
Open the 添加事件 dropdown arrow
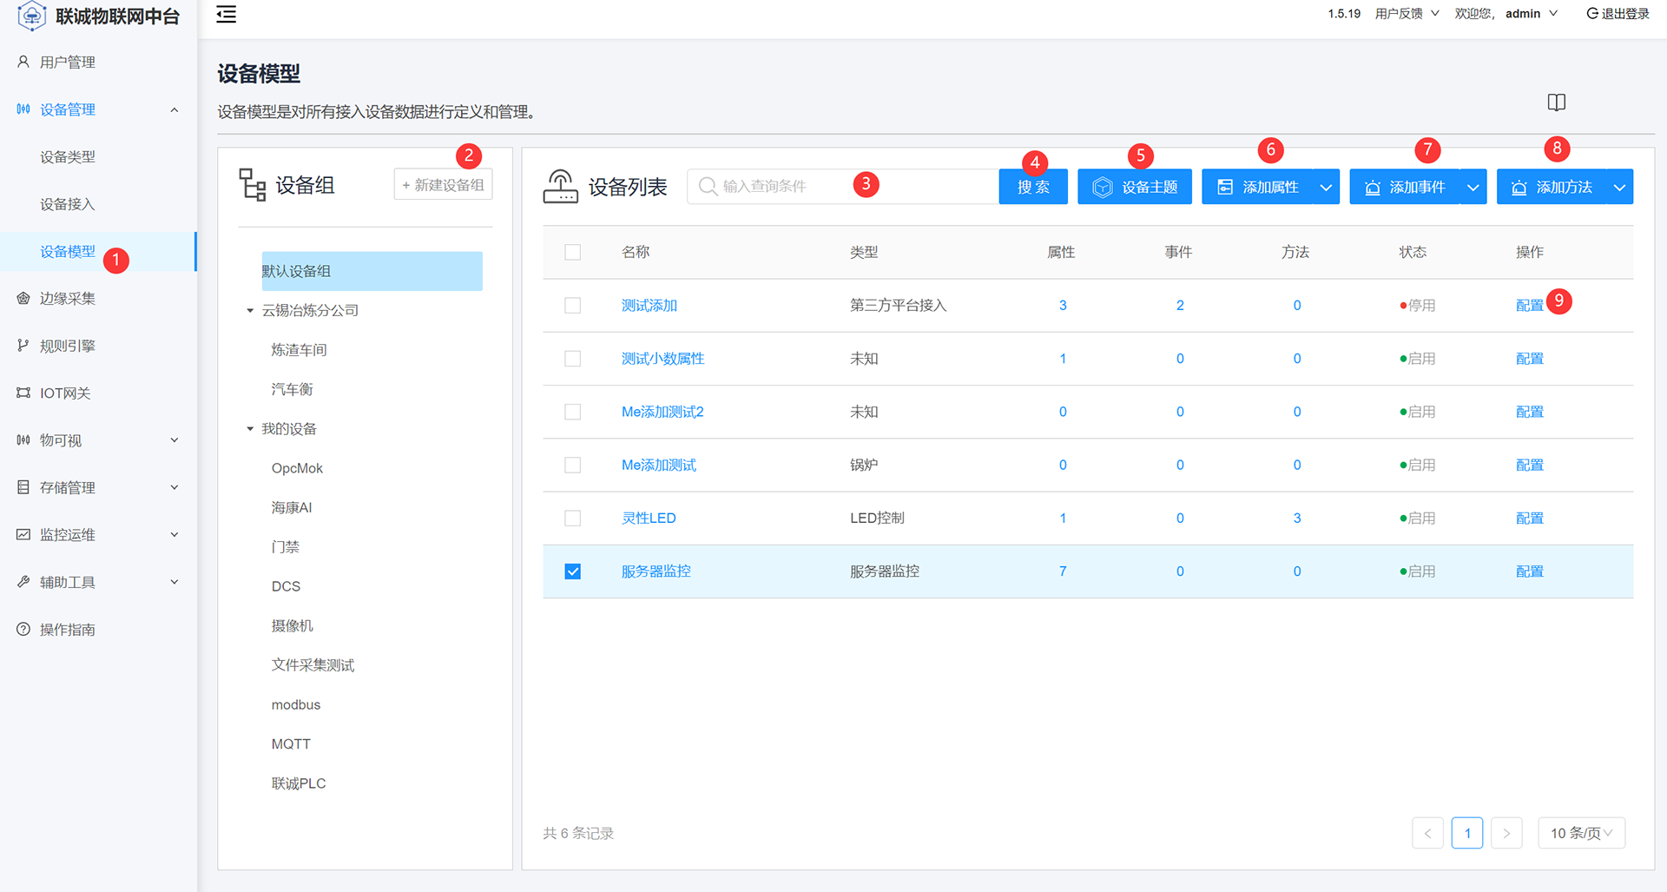1473,187
